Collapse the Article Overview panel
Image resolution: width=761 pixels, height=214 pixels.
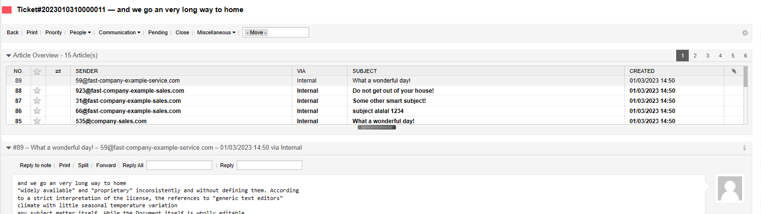click(x=9, y=56)
